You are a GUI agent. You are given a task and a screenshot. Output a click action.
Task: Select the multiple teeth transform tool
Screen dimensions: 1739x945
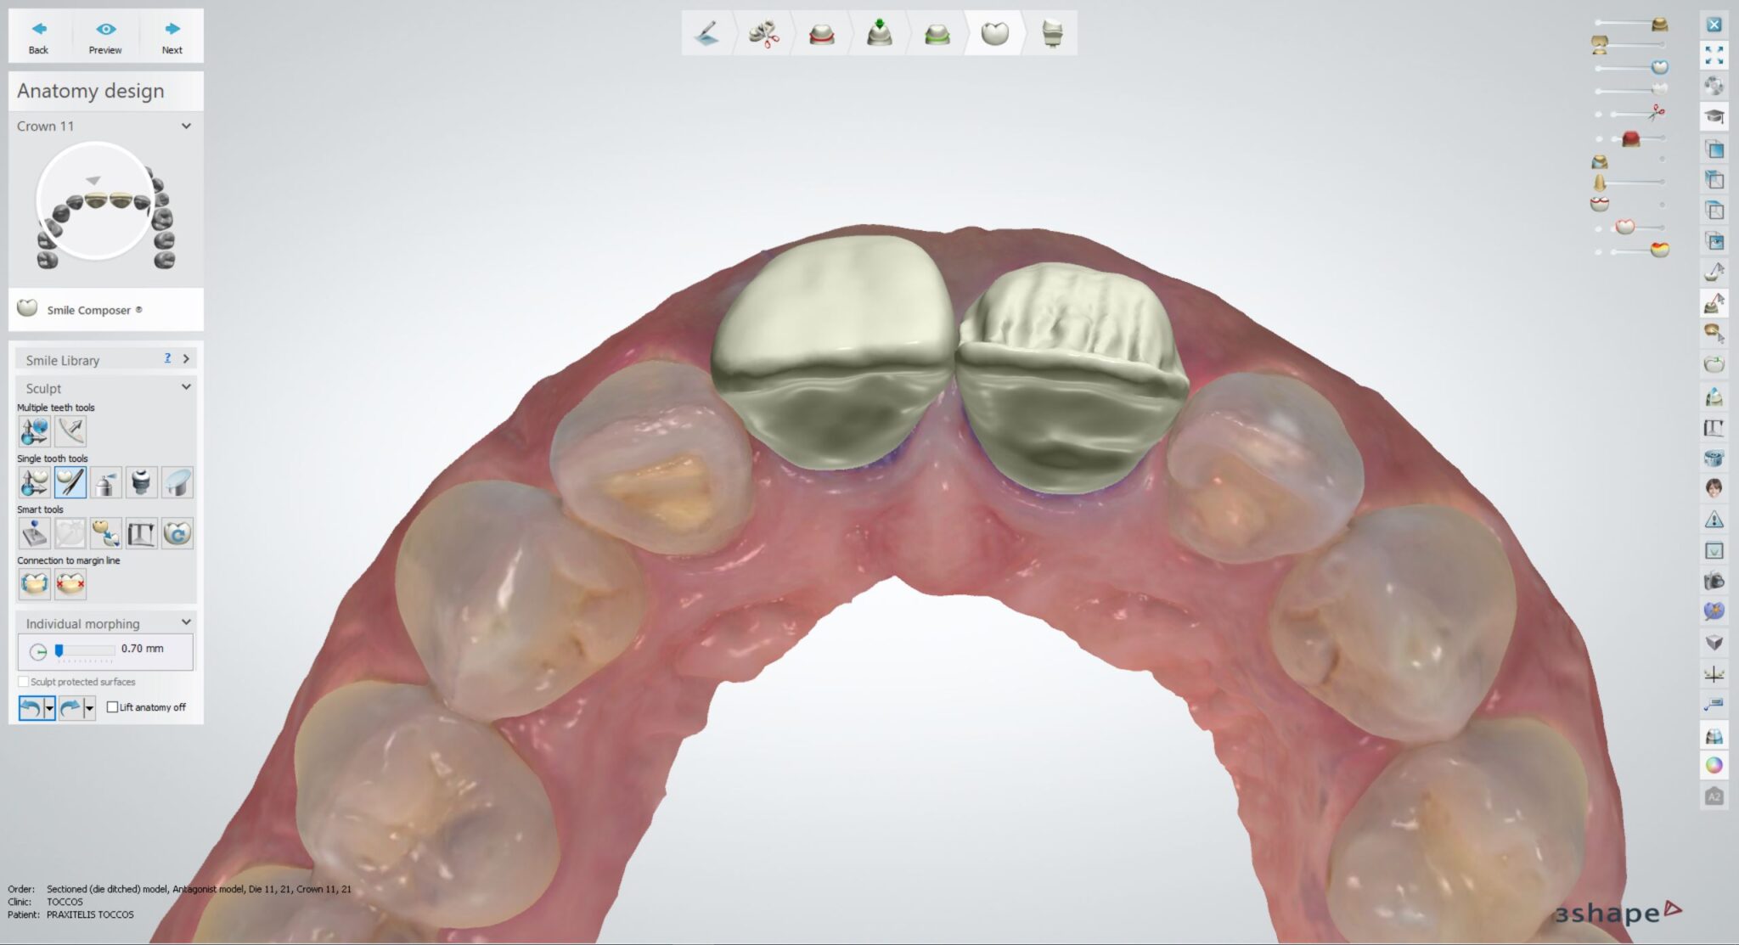34,431
